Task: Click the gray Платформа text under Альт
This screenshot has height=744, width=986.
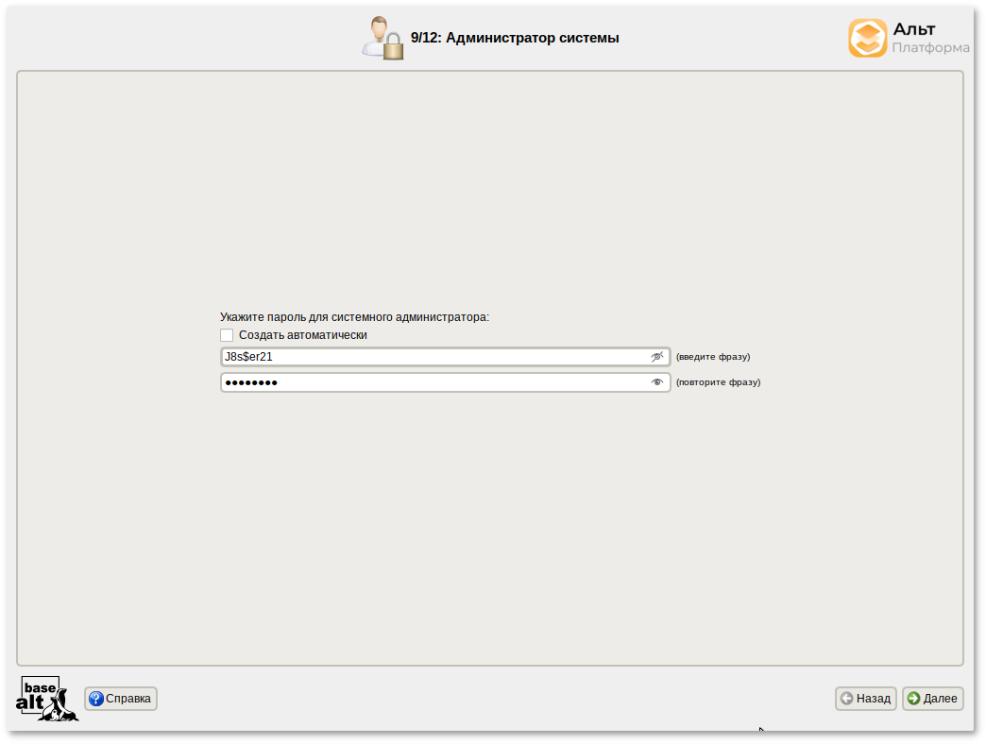Action: click(930, 48)
